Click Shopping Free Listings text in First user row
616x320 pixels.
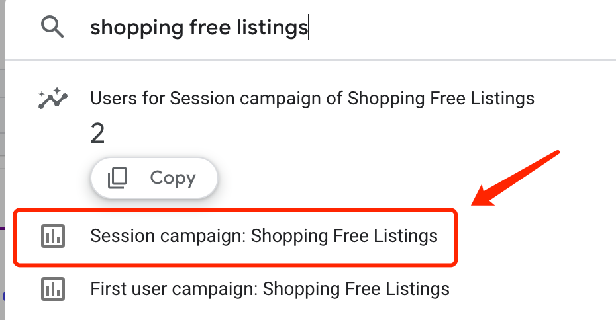356,289
